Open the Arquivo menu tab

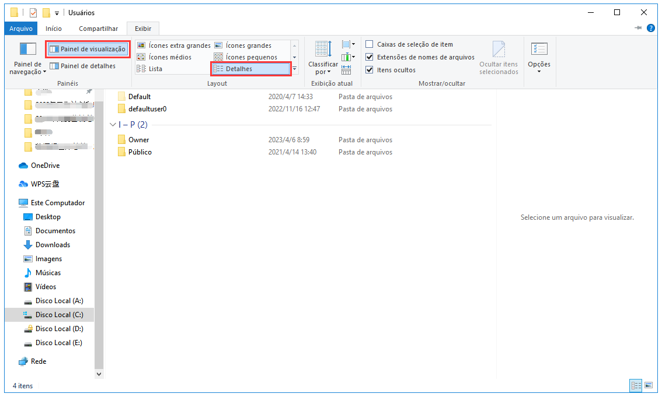click(21, 29)
